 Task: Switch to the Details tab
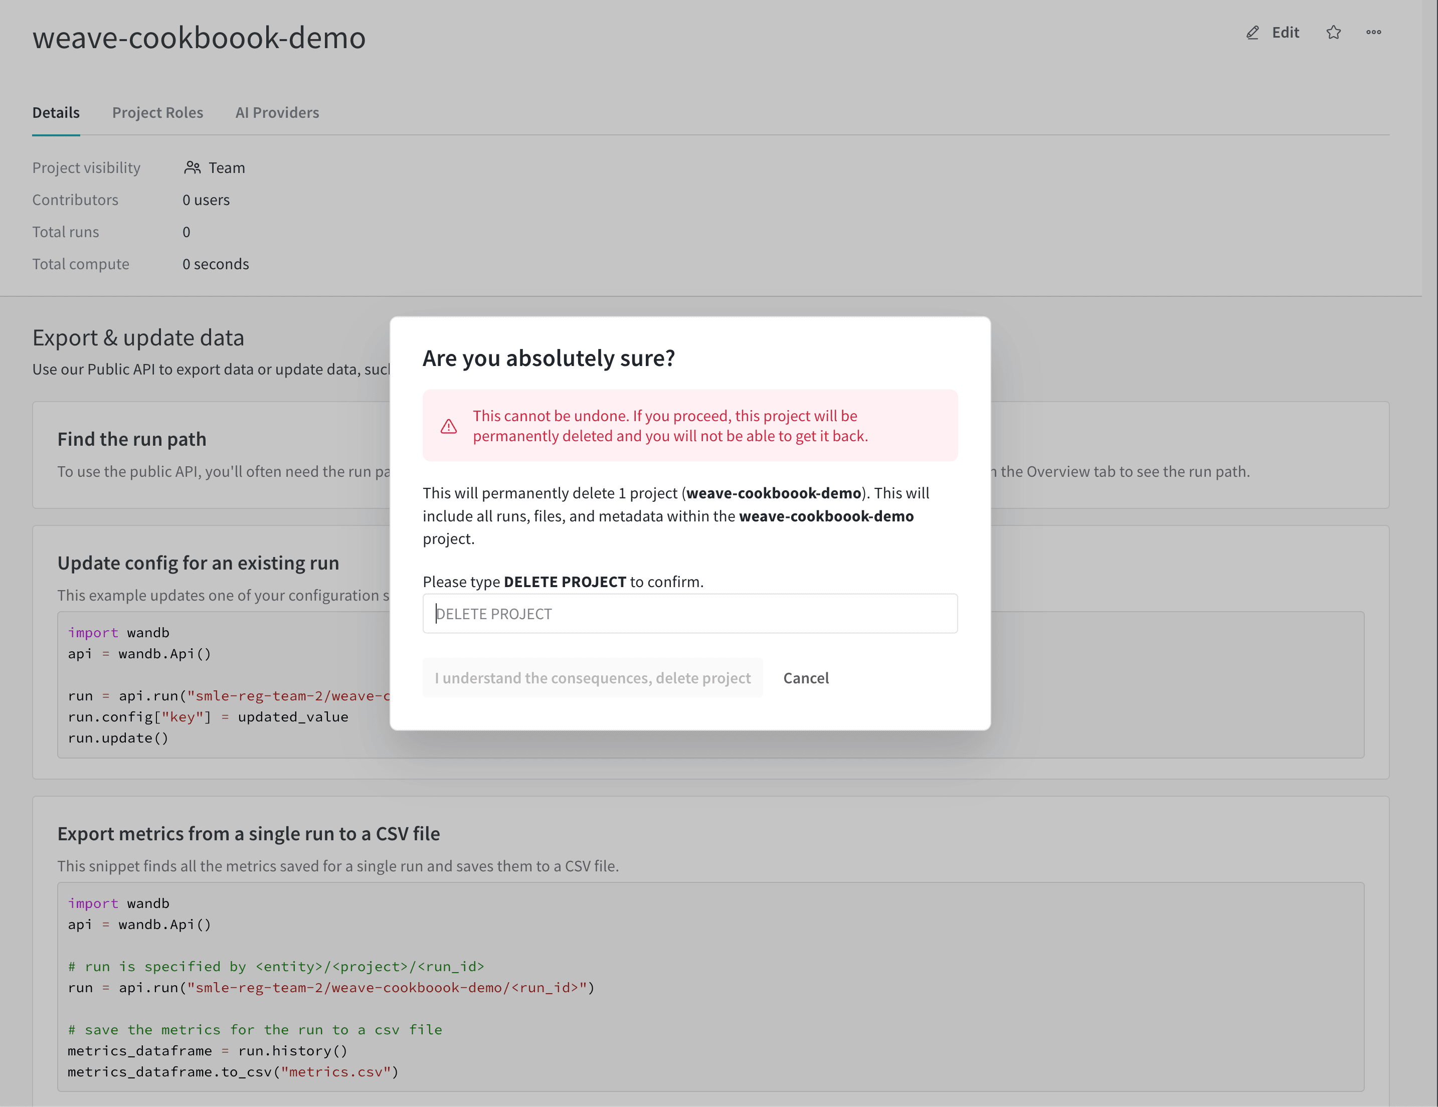click(x=56, y=113)
